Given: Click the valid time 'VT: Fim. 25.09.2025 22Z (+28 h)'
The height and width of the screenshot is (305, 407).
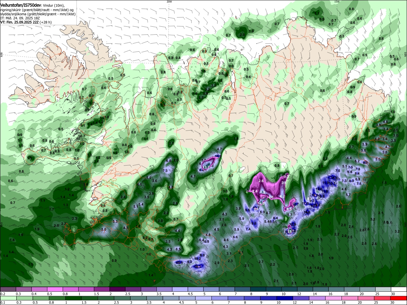Looking at the screenshot, I should (x=26, y=22).
